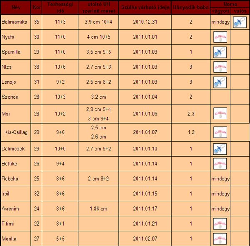Click the blue pacifier icon in Dalmicsek's row

220,149
